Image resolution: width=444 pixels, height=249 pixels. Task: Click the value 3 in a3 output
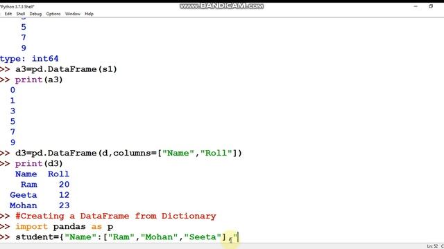click(x=12, y=111)
